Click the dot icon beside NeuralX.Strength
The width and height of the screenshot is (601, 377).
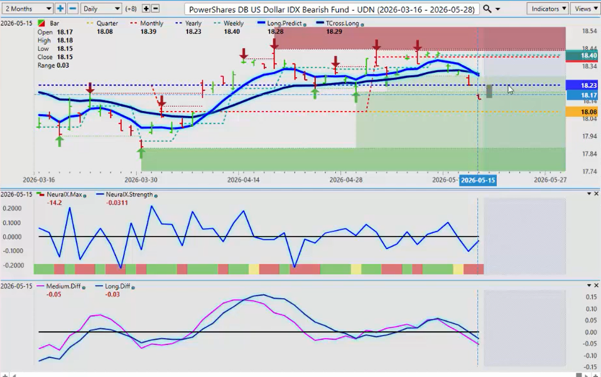[x=156, y=195]
